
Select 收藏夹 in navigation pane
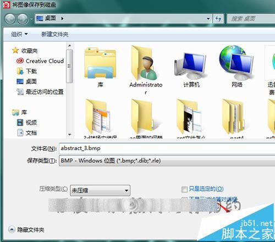click(29, 51)
